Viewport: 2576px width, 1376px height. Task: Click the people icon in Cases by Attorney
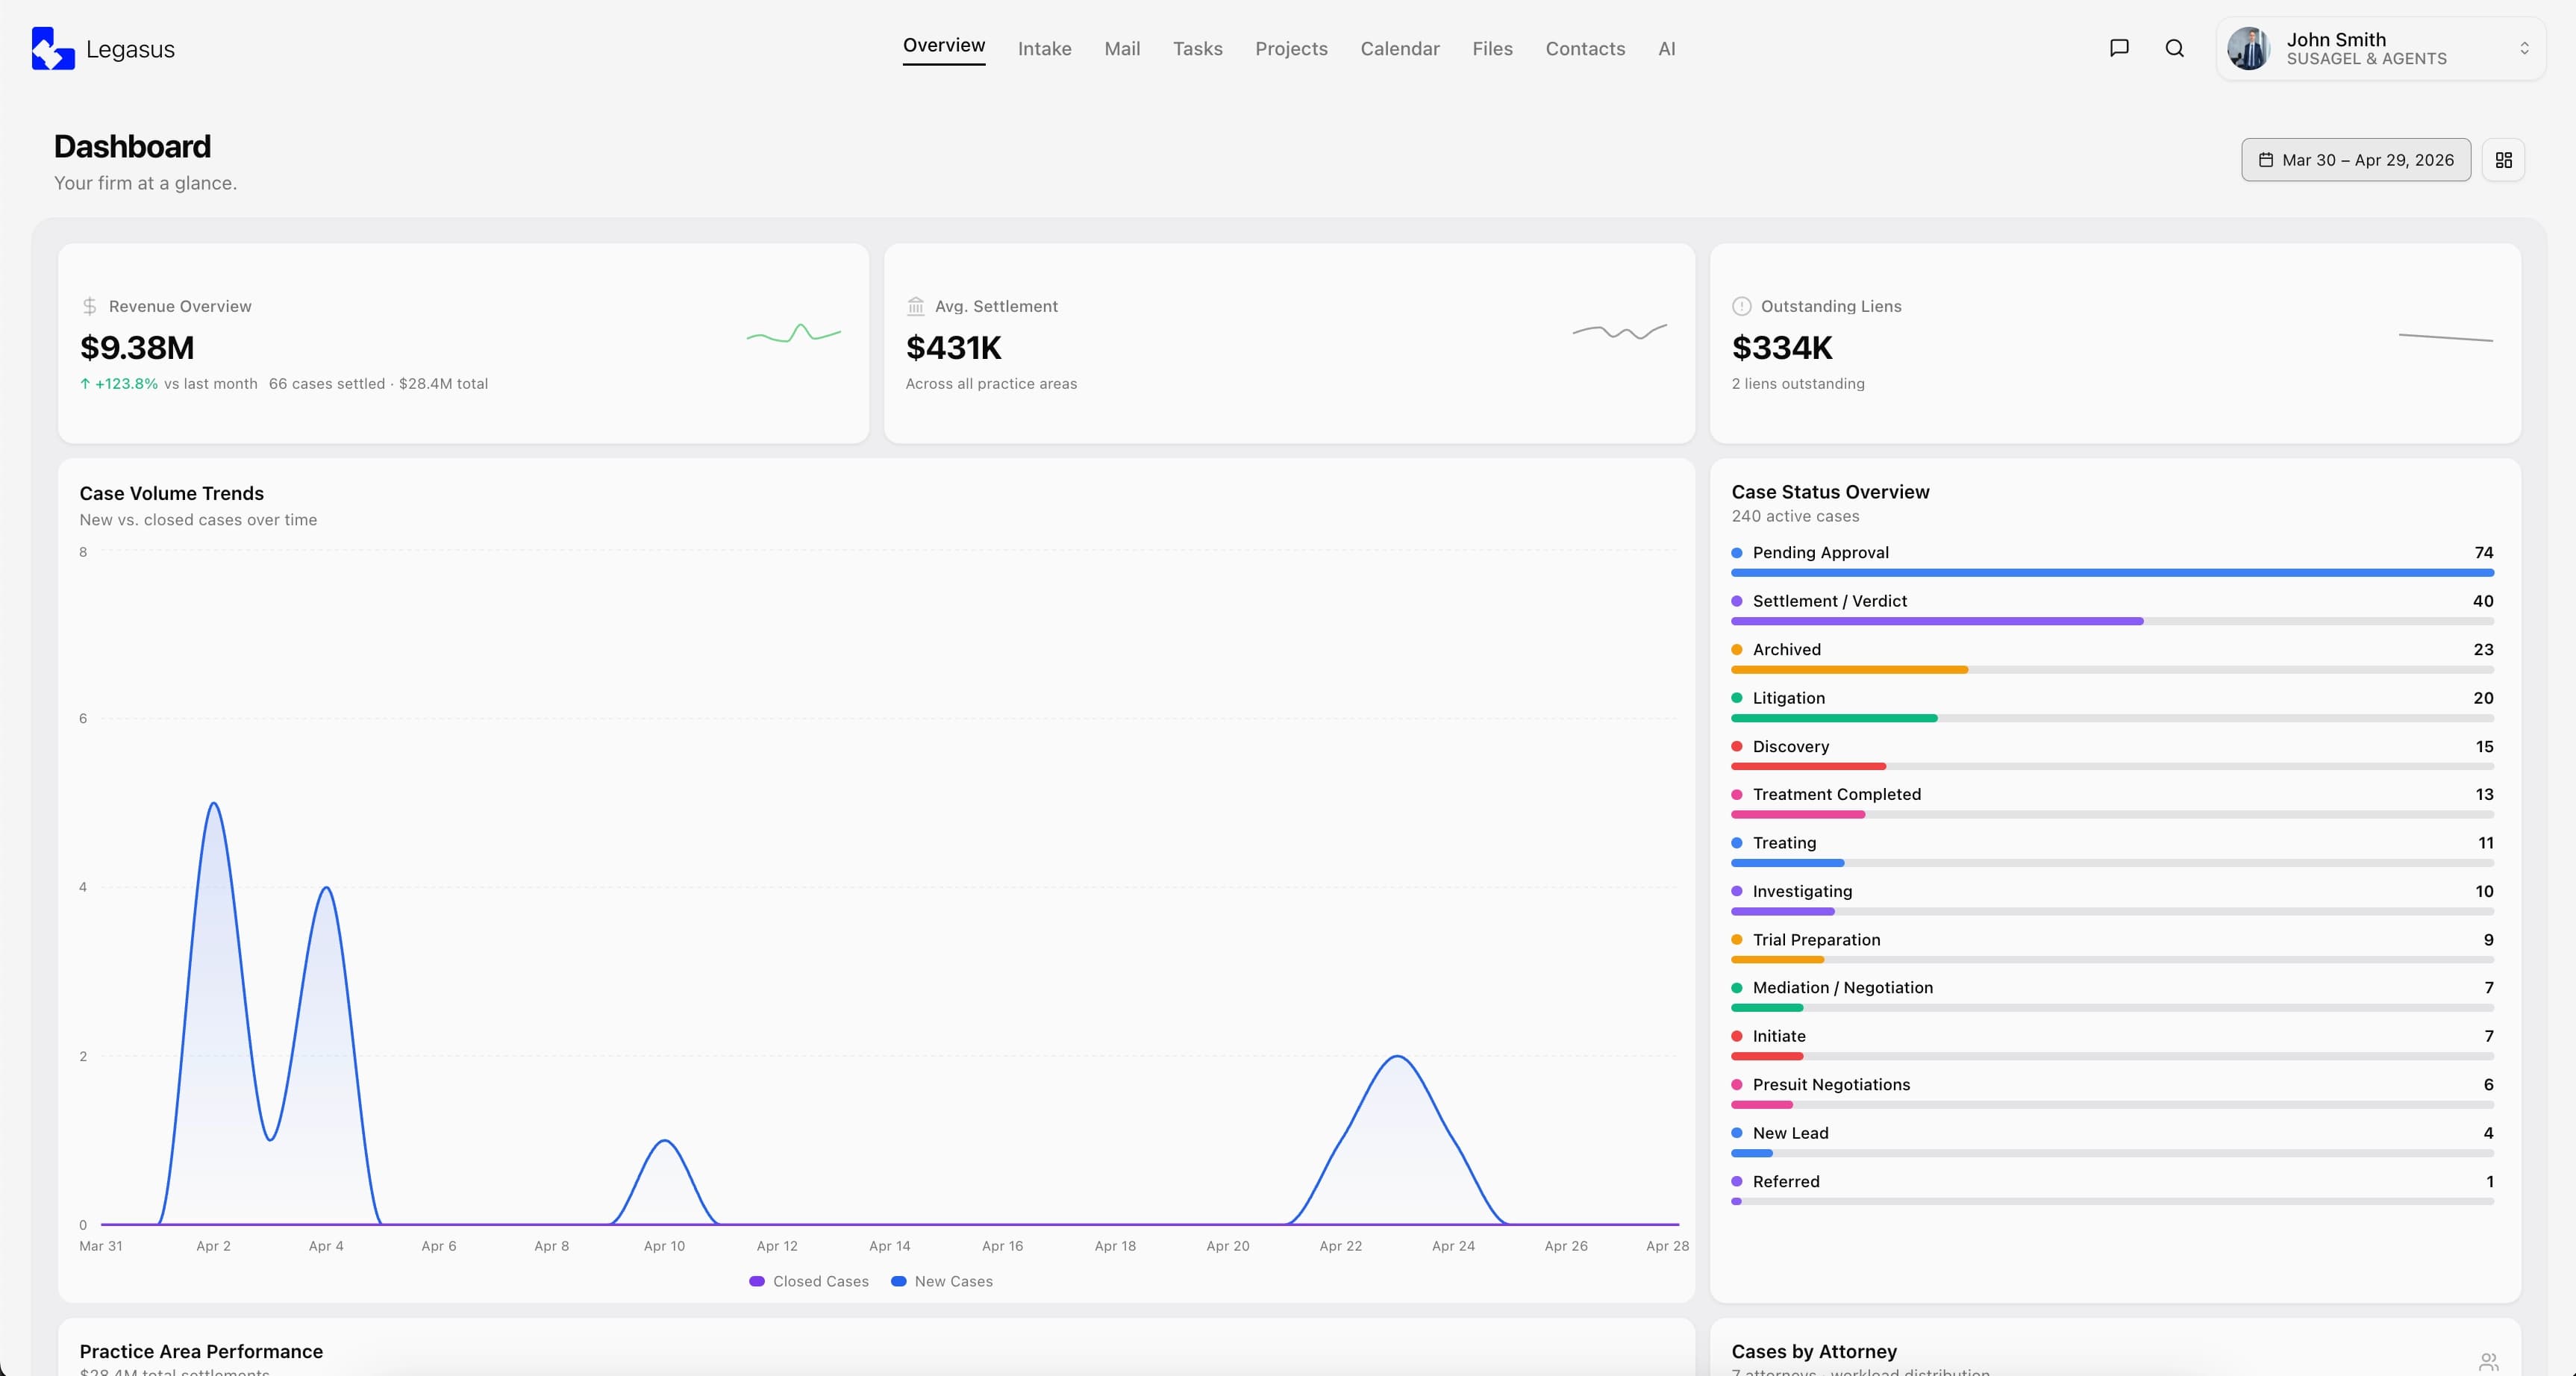click(x=2489, y=1361)
